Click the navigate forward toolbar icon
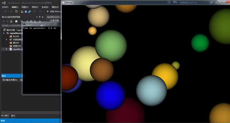Screen dimensions: 230x123 11,11
